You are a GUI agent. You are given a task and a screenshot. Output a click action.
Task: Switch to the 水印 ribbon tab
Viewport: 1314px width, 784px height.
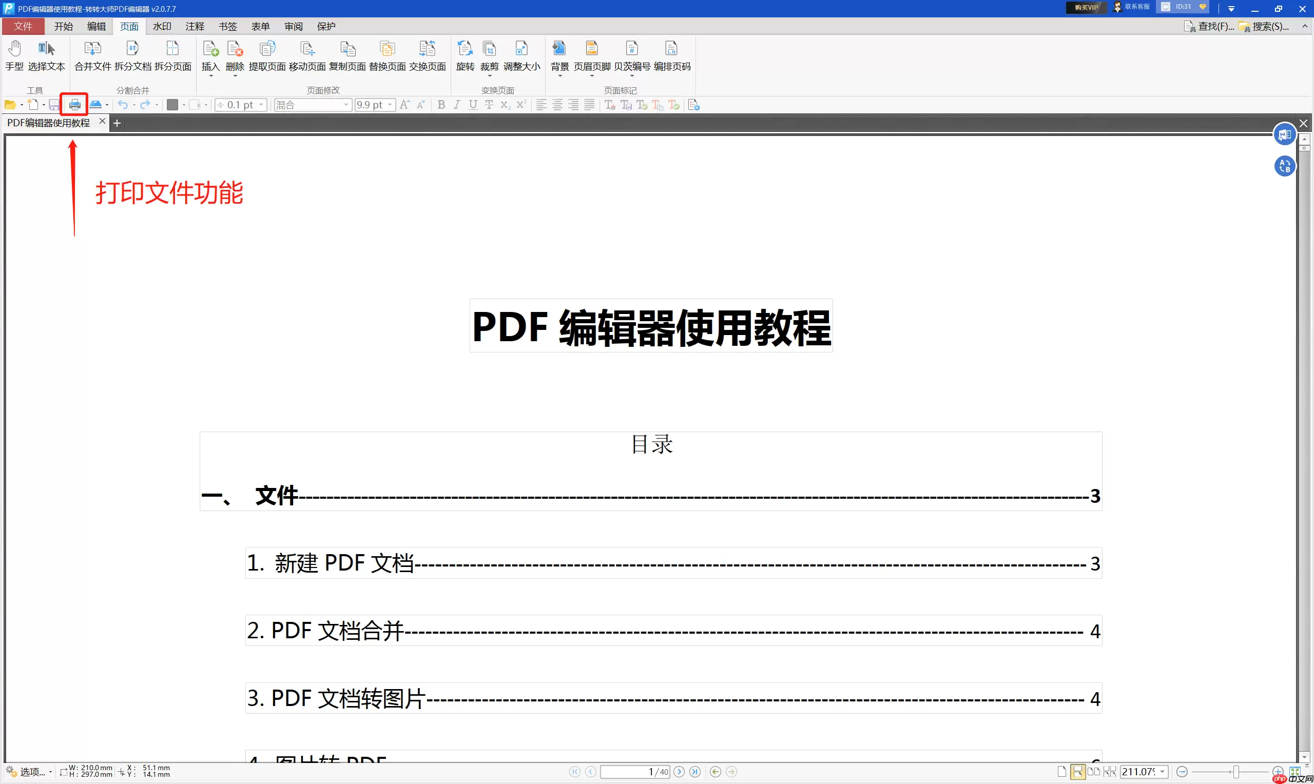[x=162, y=26]
